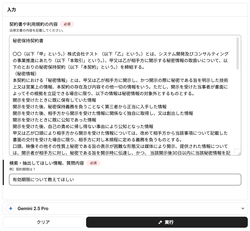Focus the 有効期限について教えてほしい question field
This screenshot has width=250, height=231.
[x=125, y=180]
